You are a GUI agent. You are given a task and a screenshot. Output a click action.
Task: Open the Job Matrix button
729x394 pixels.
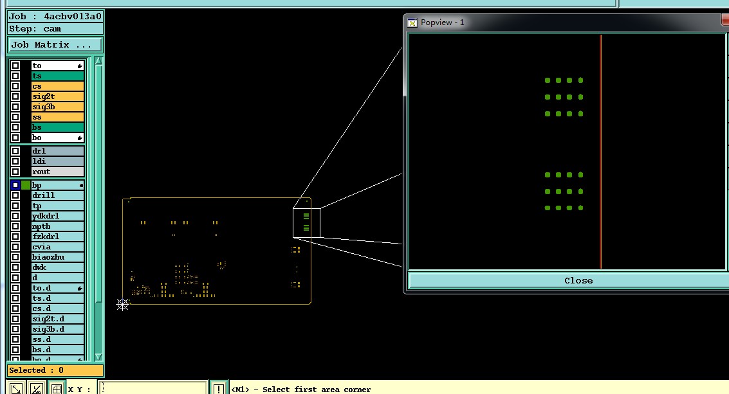[55, 45]
